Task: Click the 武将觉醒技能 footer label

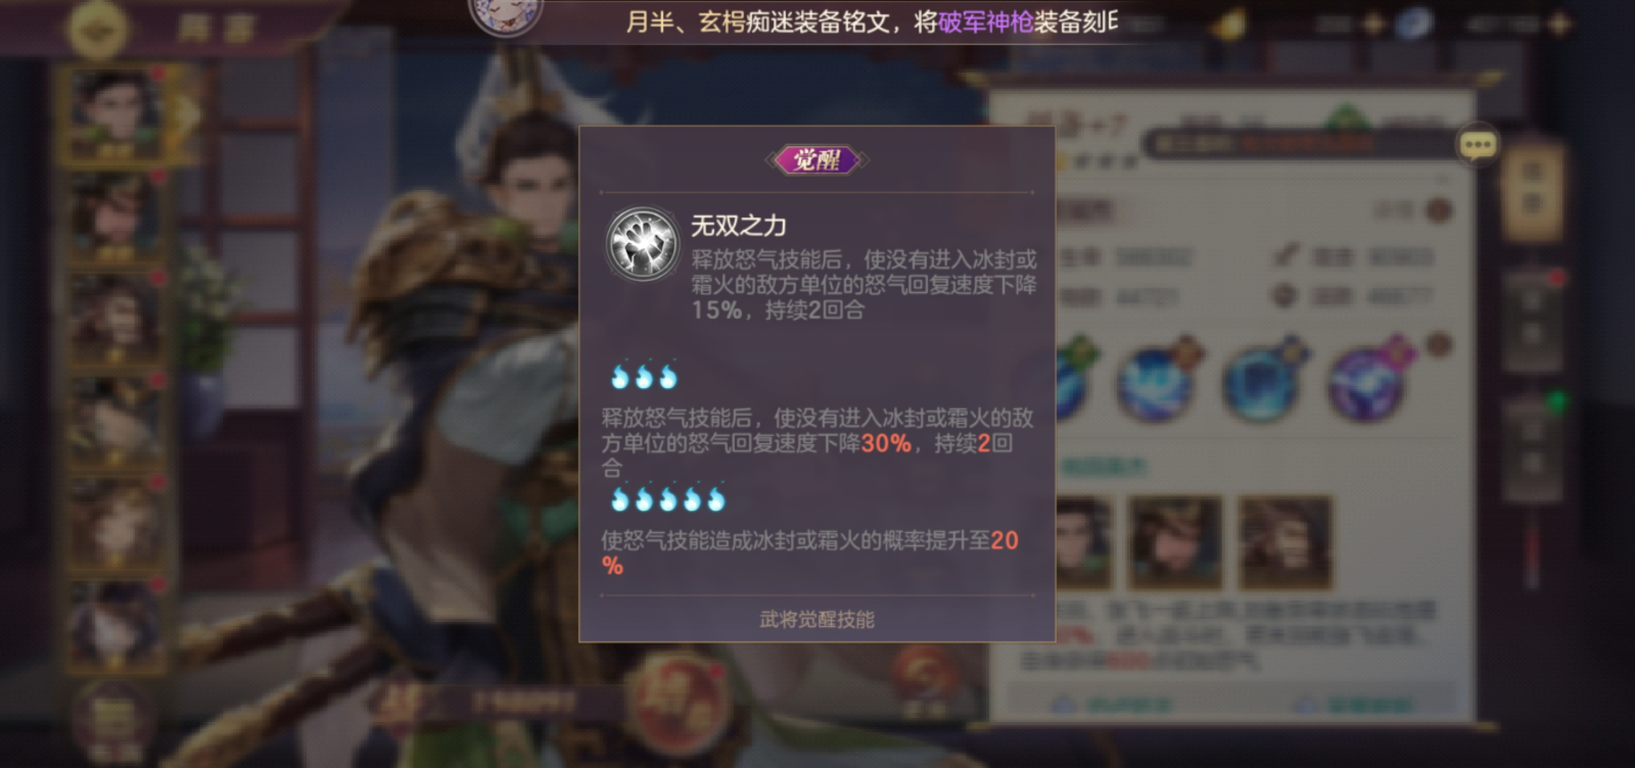Action: click(x=817, y=620)
